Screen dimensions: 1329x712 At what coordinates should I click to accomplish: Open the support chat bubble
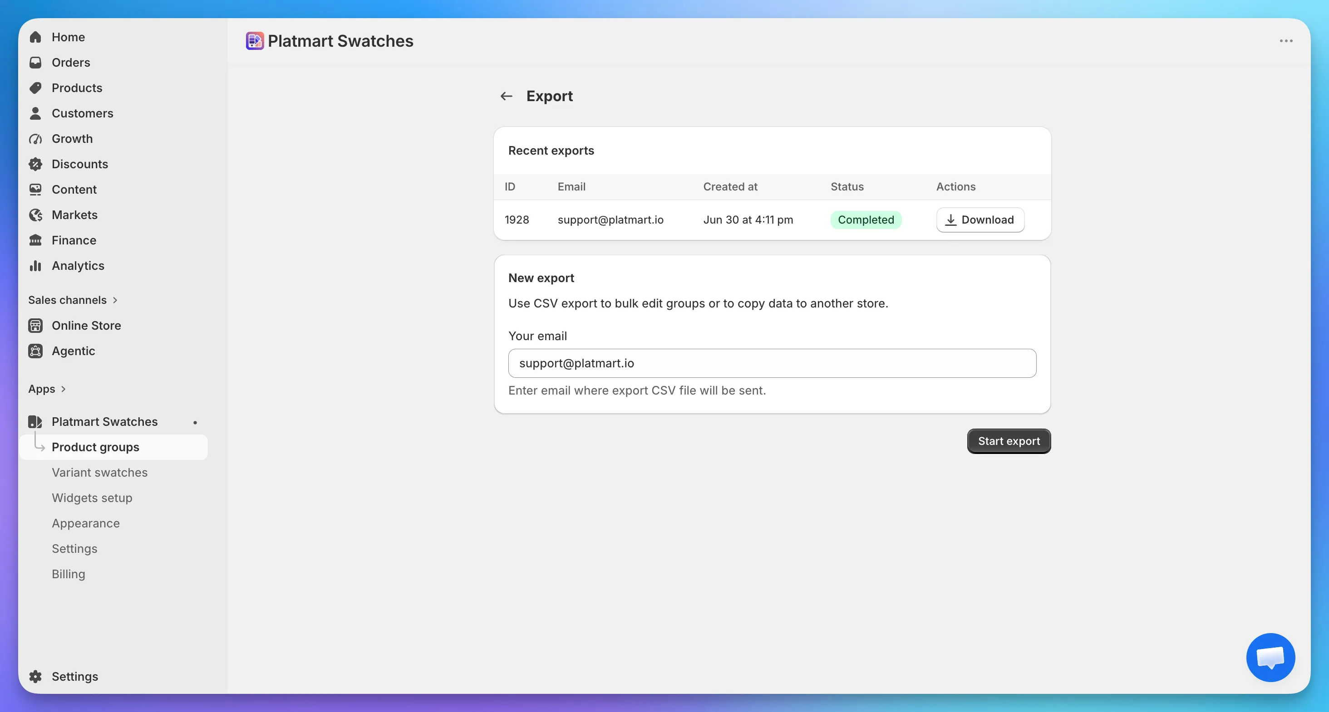coord(1270,657)
